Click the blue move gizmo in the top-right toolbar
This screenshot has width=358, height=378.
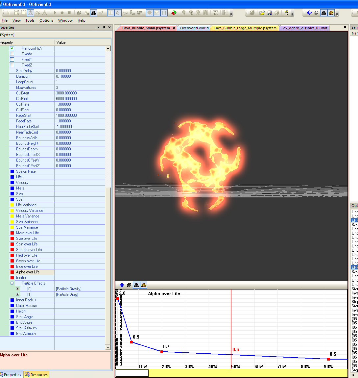(x=309, y=13)
